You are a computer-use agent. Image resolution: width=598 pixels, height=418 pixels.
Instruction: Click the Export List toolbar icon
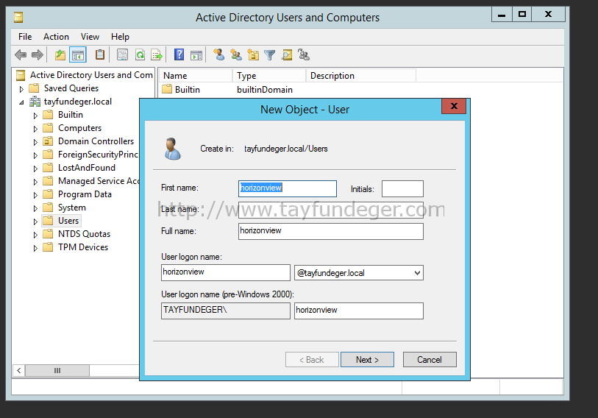pos(157,55)
